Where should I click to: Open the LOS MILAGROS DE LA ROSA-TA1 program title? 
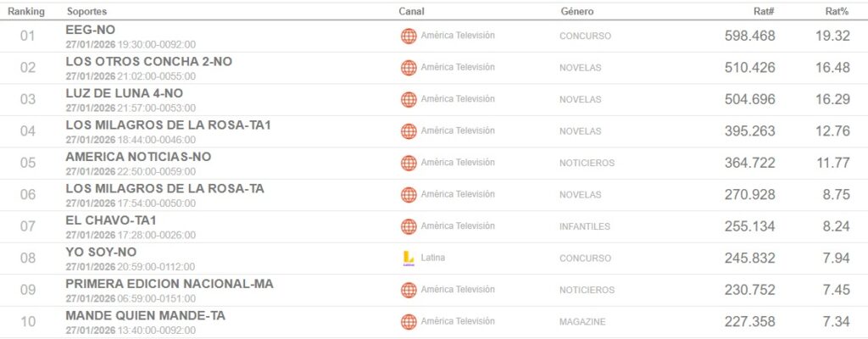pos(168,125)
